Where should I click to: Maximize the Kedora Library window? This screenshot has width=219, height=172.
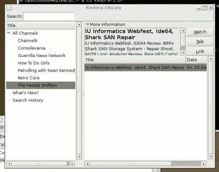pos(205,8)
